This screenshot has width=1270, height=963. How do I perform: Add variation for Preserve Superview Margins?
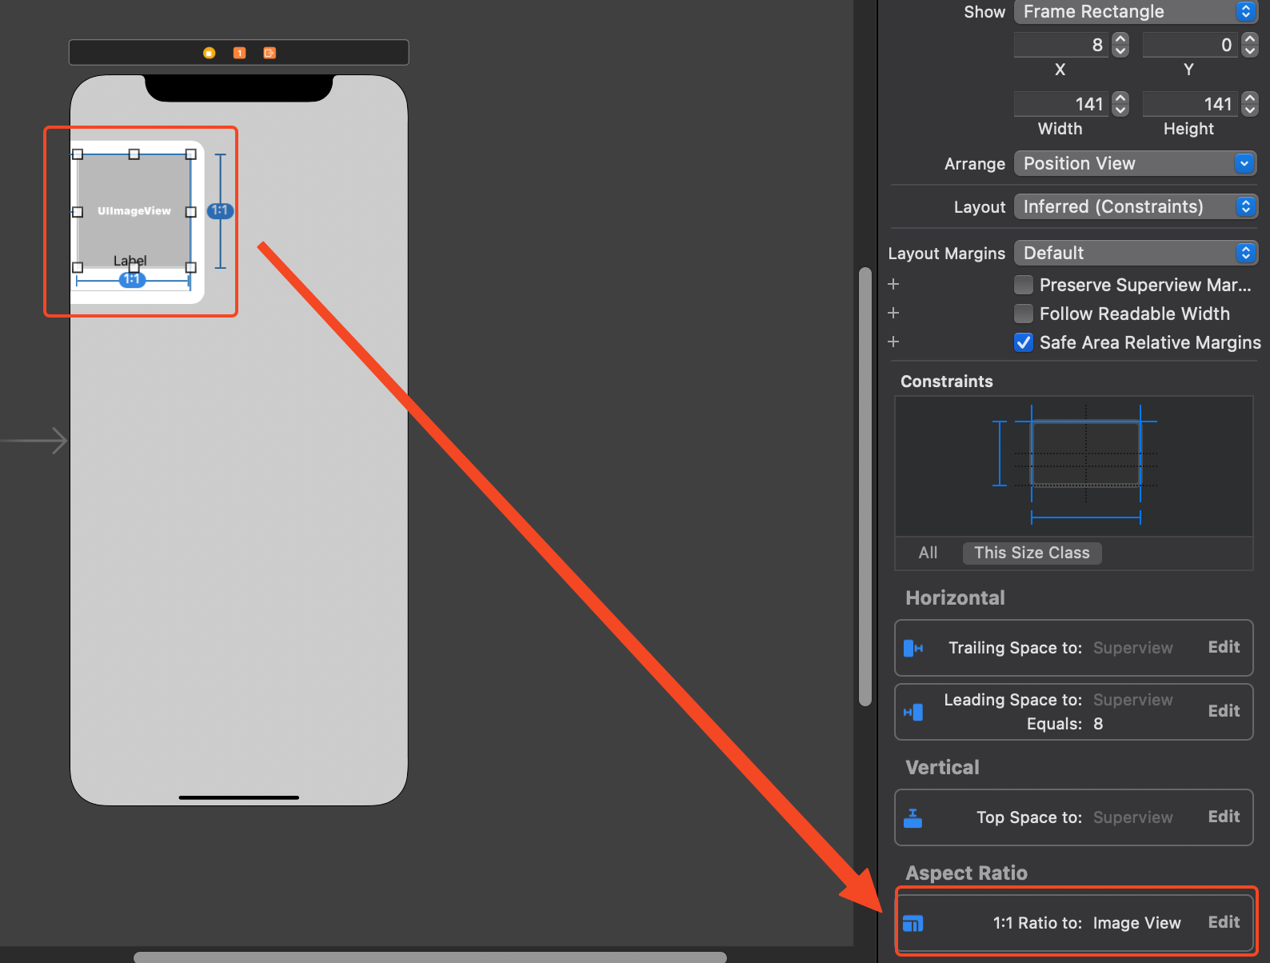893,284
